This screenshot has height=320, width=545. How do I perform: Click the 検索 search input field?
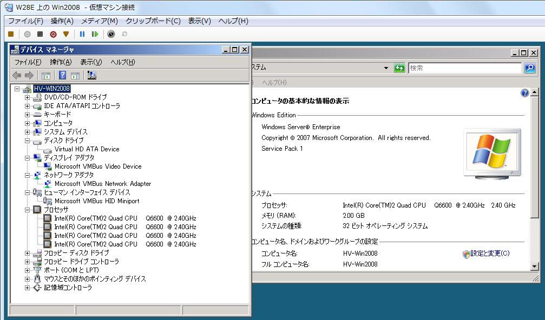tap(464, 68)
